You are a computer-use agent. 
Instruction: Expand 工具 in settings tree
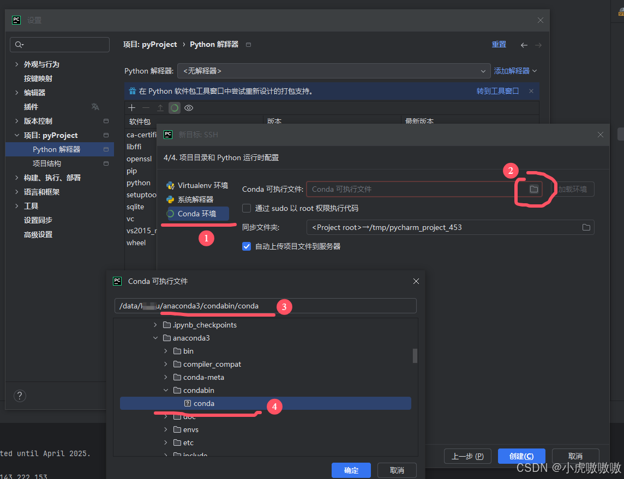coord(16,206)
